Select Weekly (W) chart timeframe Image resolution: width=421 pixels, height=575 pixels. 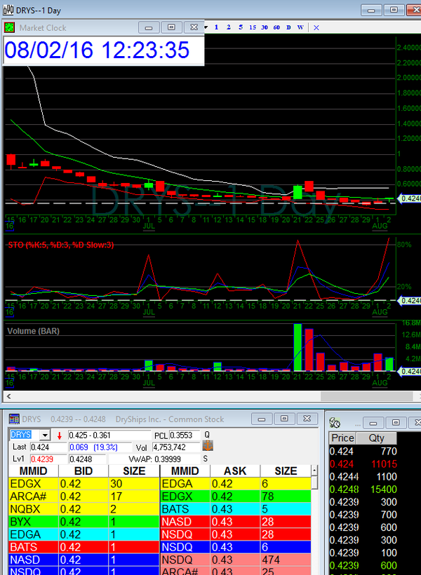tap(300, 27)
